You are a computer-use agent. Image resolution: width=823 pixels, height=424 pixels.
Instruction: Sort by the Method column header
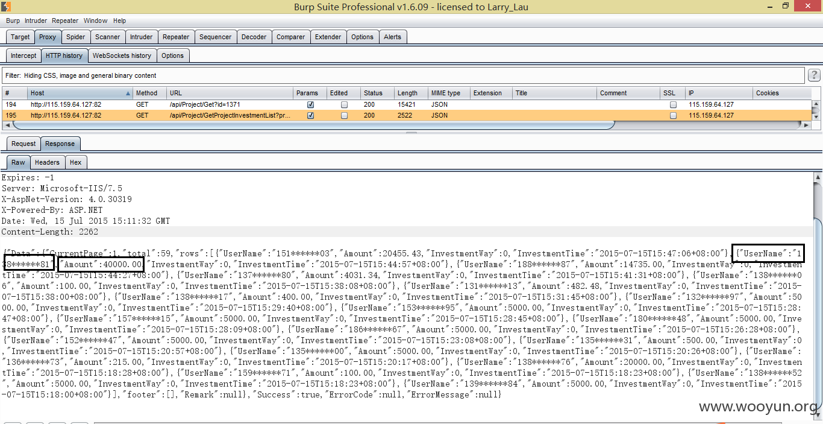pyautogui.click(x=149, y=93)
